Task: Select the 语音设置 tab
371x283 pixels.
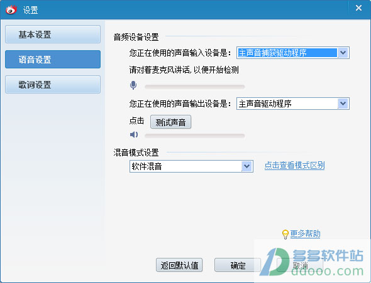Action: [53, 59]
